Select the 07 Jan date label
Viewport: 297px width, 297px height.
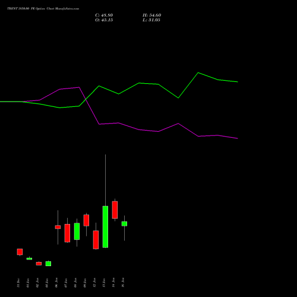tap(66, 283)
